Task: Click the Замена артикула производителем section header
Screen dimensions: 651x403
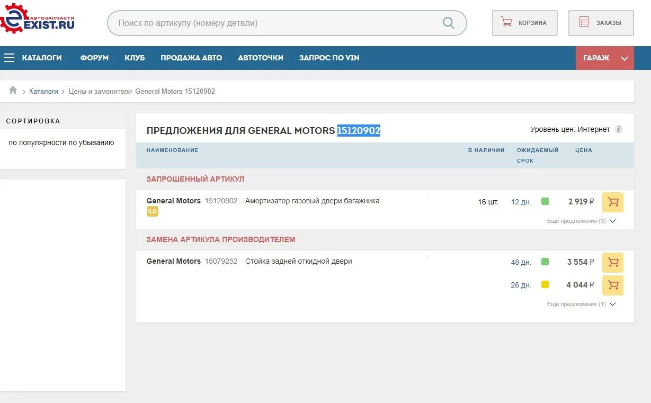Action: (221, 239)
